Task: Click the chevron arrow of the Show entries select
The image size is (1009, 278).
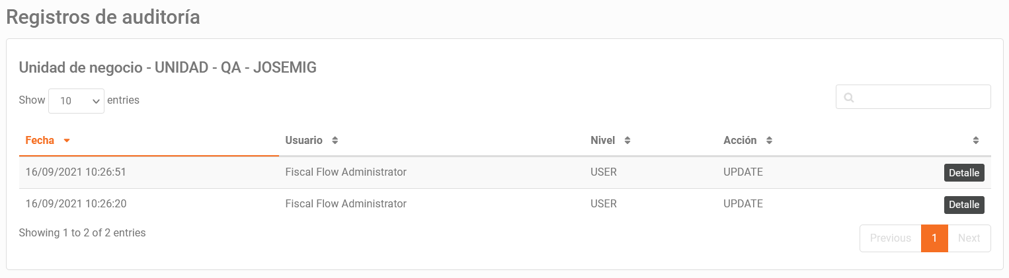Action: point(96,101)
